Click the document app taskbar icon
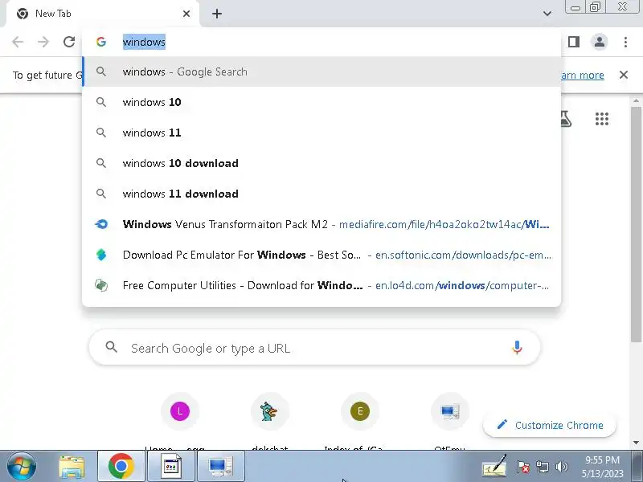The image size is (643, 482). [171, 467]
